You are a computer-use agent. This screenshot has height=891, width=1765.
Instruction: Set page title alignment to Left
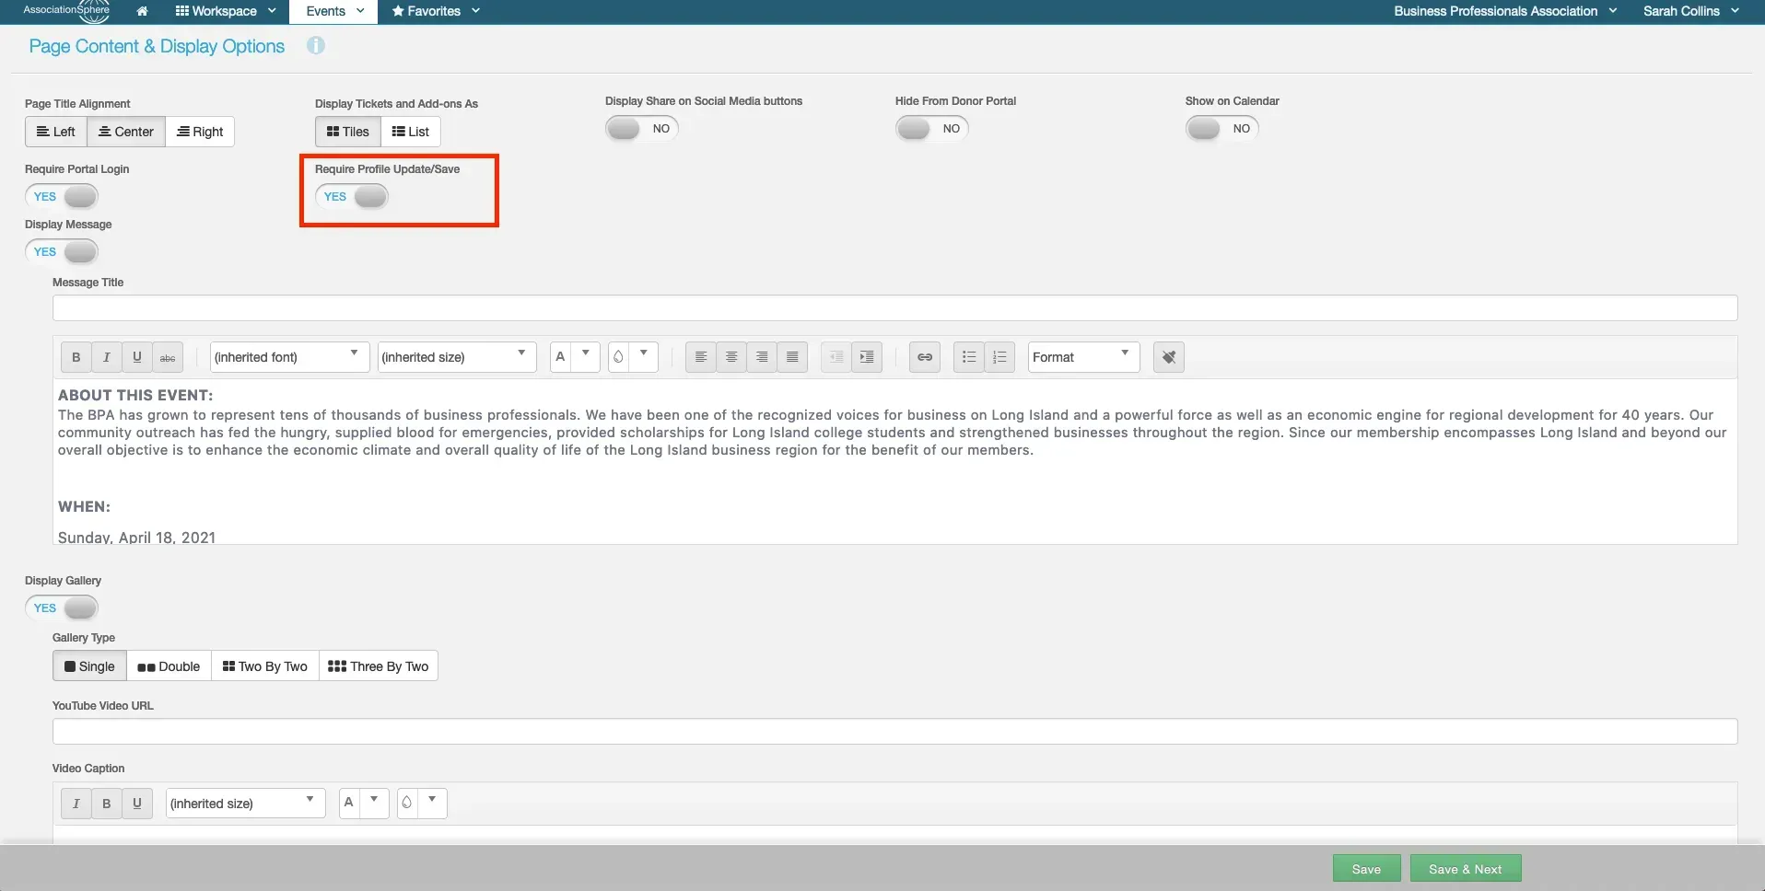tap(56, 132)
